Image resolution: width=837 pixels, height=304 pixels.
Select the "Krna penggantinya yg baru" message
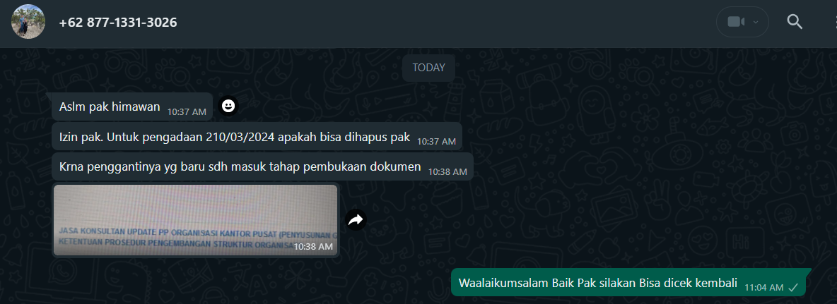click(263, 166)
